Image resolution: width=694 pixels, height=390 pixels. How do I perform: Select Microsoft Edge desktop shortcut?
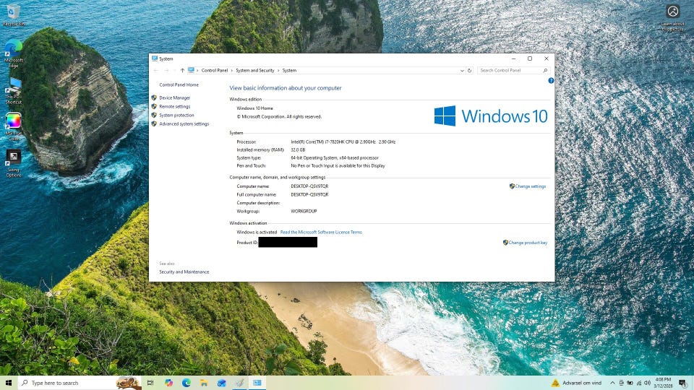[13, 53]
